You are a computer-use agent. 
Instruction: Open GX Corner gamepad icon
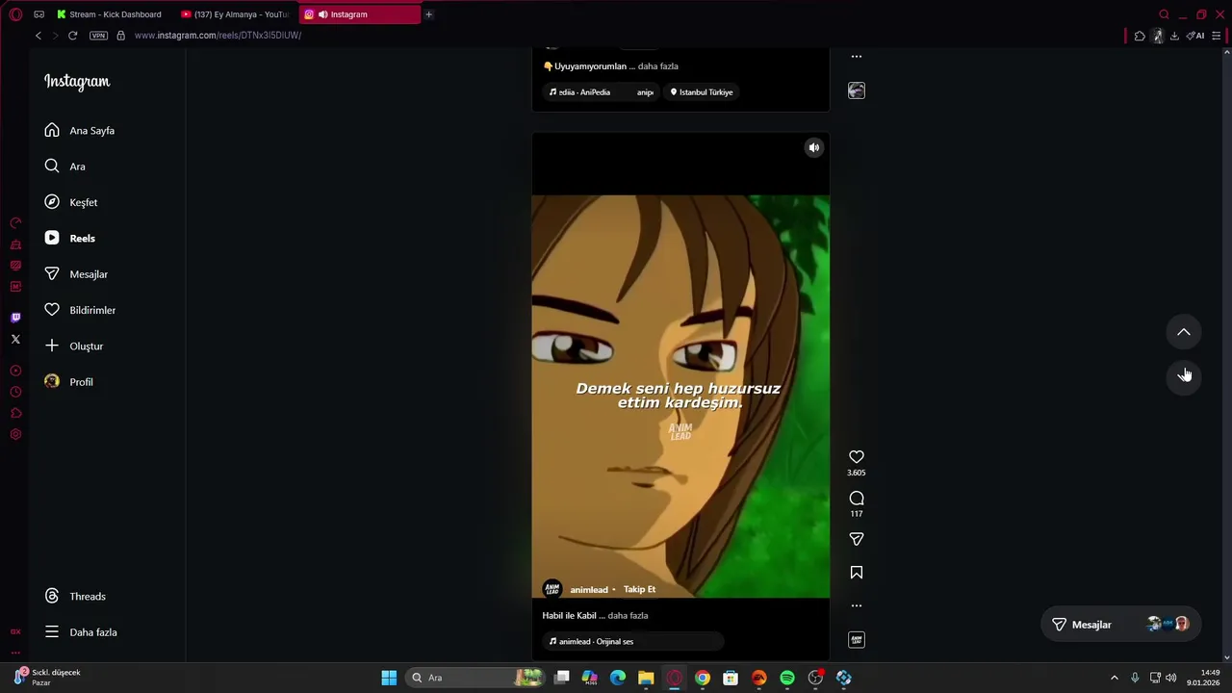point(38,14)
